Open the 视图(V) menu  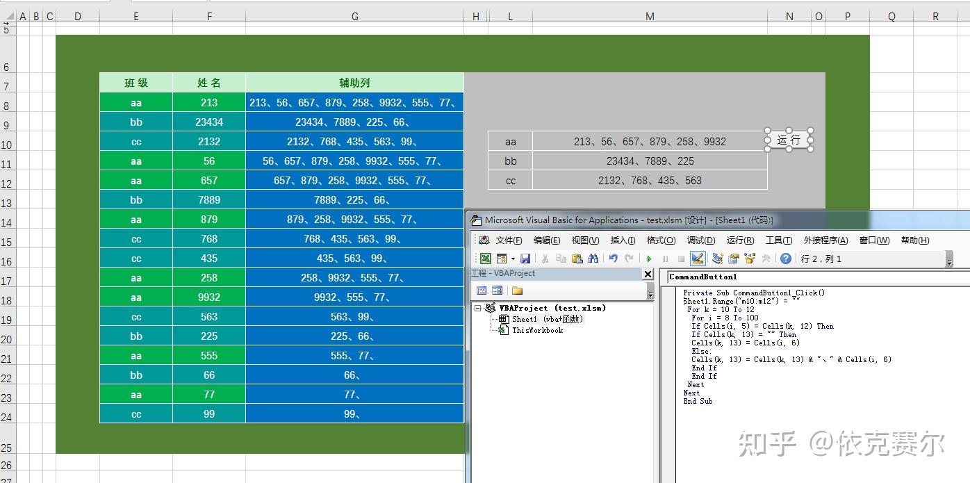pyautogui.click(x=585, y=240)
